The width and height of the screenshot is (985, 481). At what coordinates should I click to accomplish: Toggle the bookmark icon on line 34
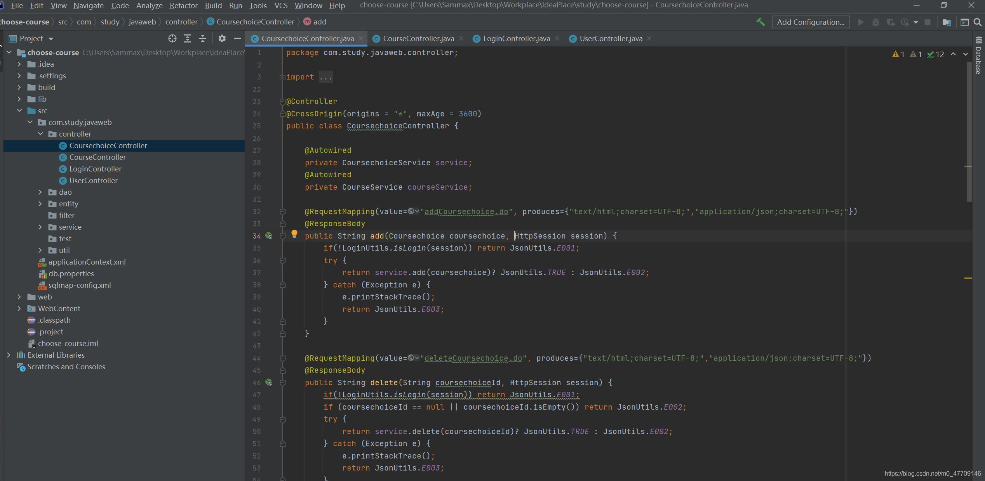tap(282, 235)
